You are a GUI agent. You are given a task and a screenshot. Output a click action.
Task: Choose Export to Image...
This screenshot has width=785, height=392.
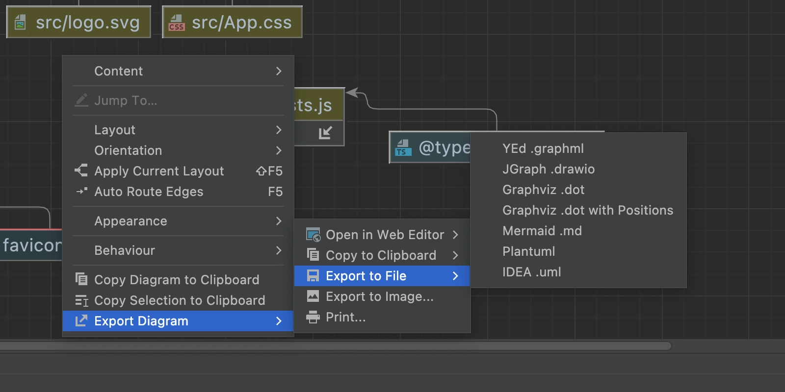click(x=382, y=296)
